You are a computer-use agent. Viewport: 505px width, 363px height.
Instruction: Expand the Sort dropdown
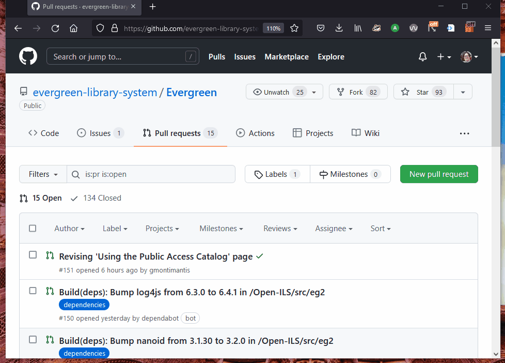[x=381, y=229]
